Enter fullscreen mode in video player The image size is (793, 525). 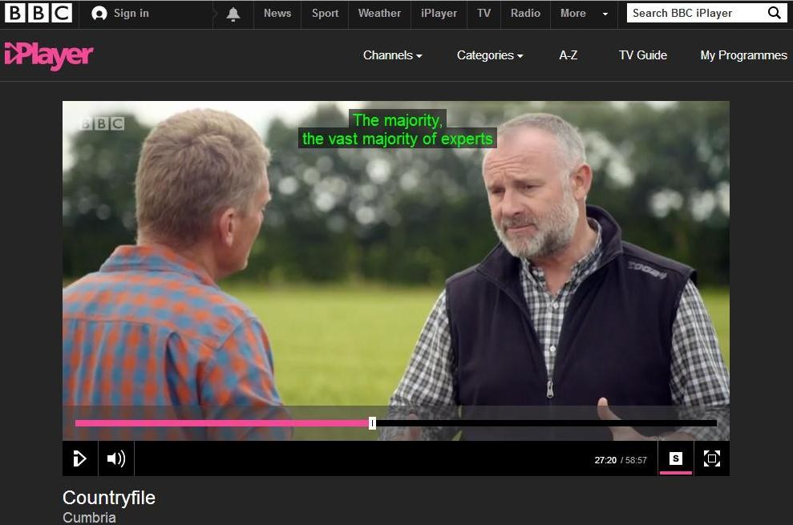pyautogui.click(x=711, y=458)
